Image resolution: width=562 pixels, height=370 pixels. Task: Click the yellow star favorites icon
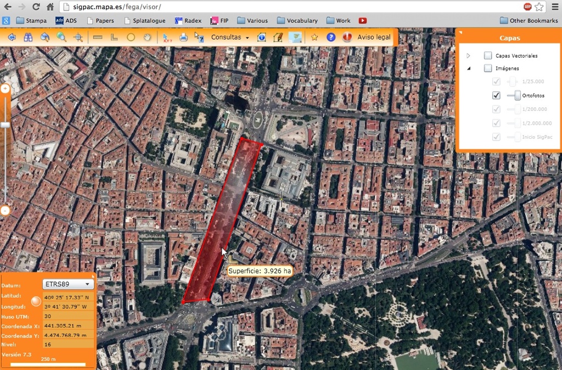click(x=314, y=37)
